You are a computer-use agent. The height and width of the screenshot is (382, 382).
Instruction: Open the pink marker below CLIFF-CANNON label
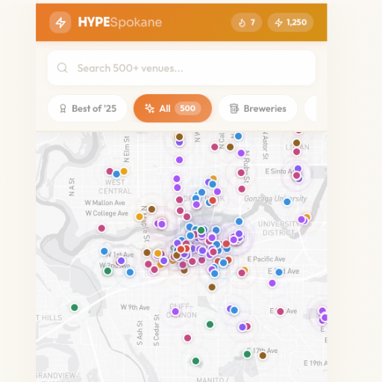click(x=187, y=338)
